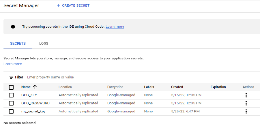Click the 'No secrets selected' status text
The image size is (260, 128).
click(x=19, y=123)
